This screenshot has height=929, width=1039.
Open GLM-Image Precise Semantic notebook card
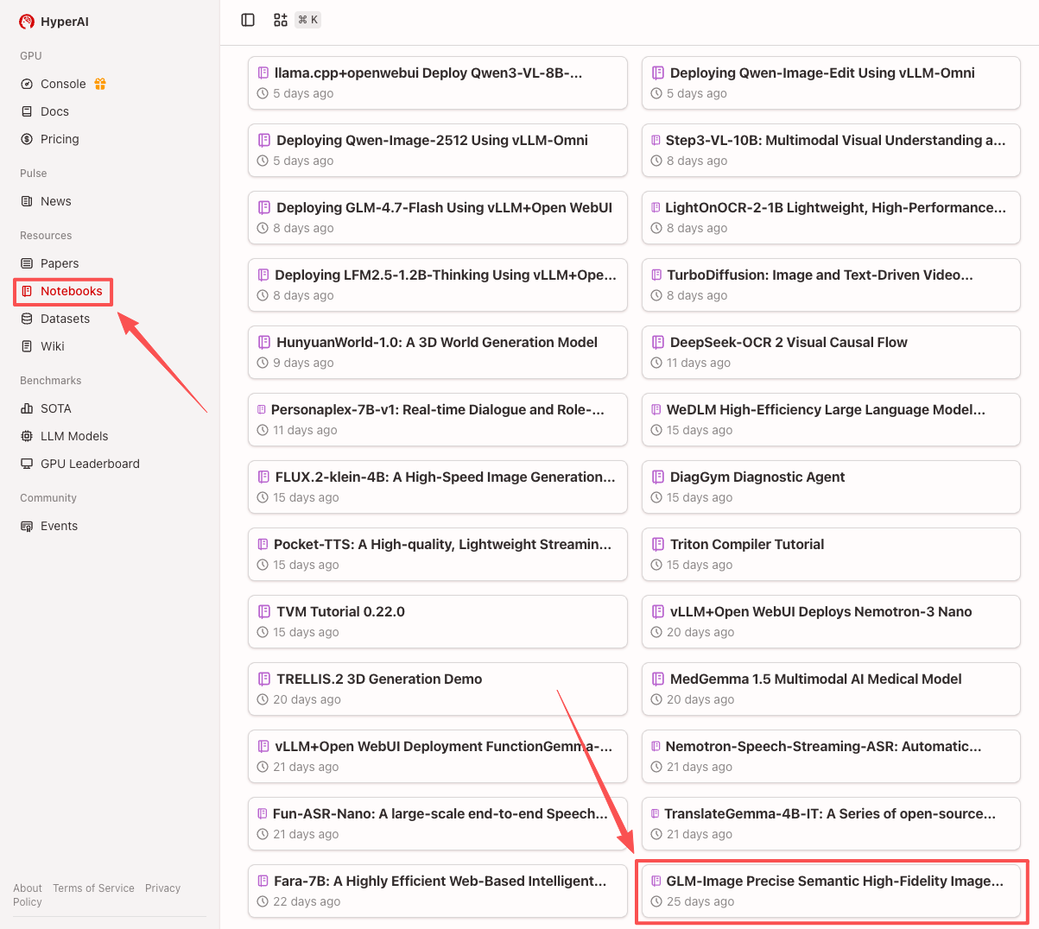(831, 890)
